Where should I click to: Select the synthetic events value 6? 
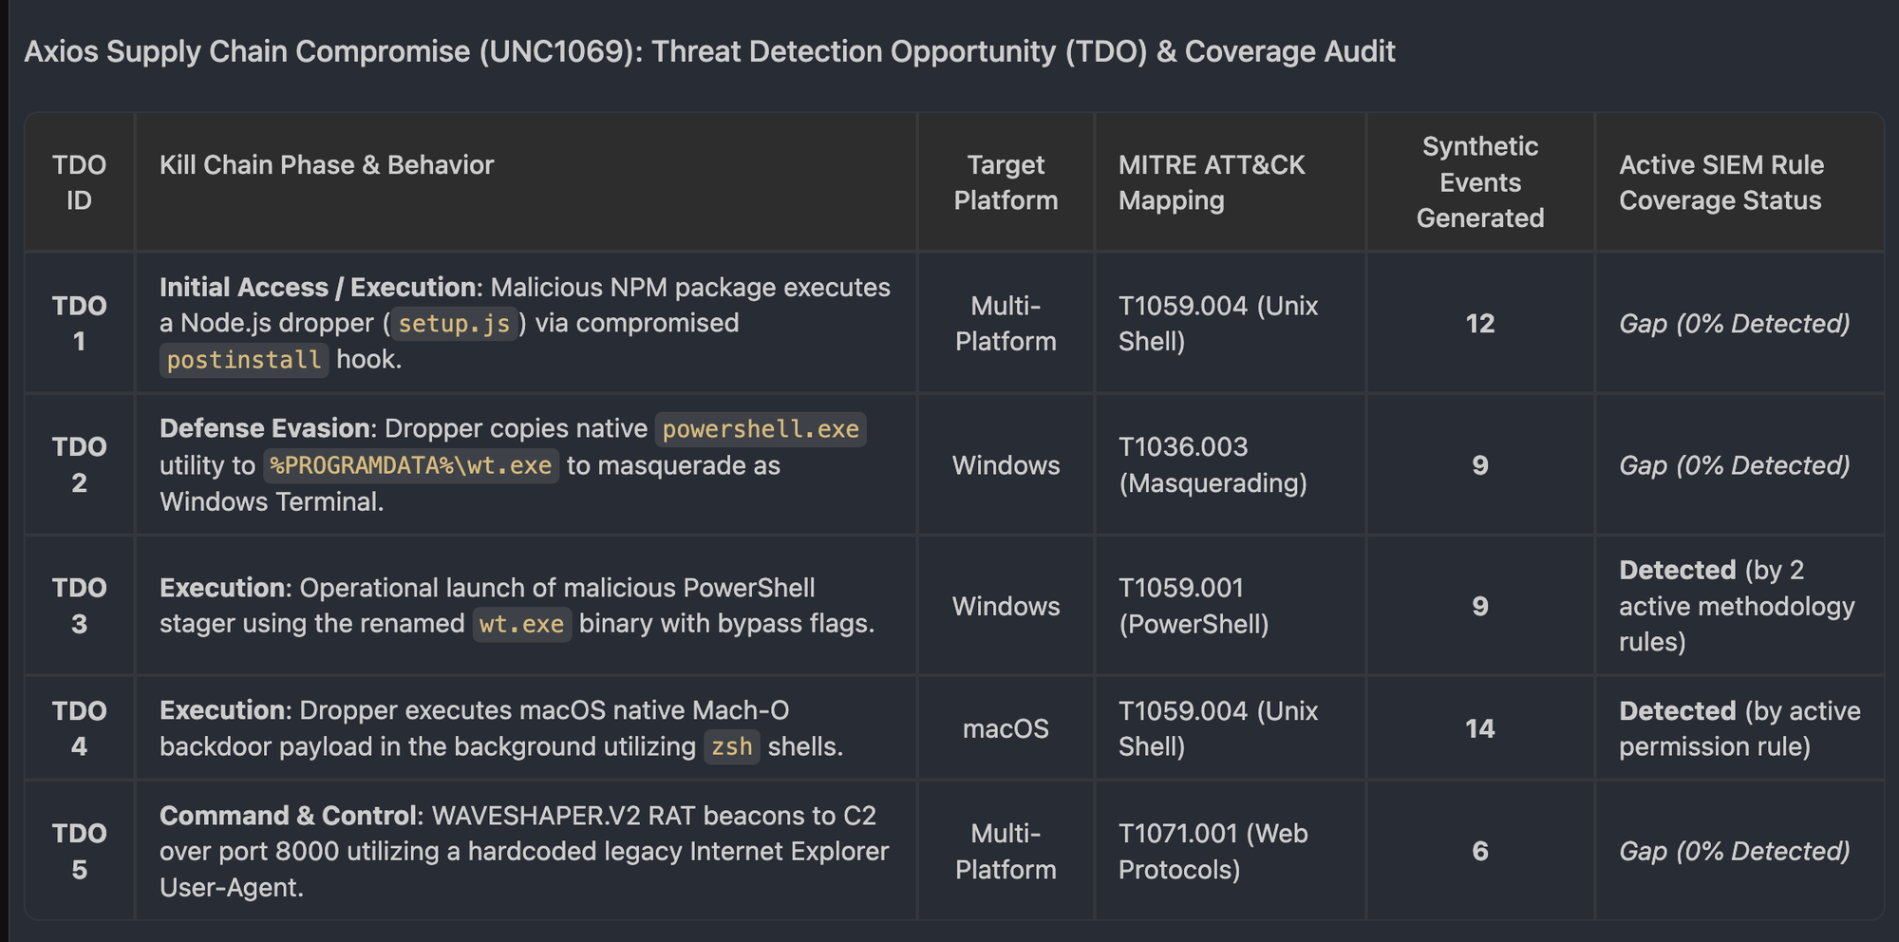point(1480,851)
